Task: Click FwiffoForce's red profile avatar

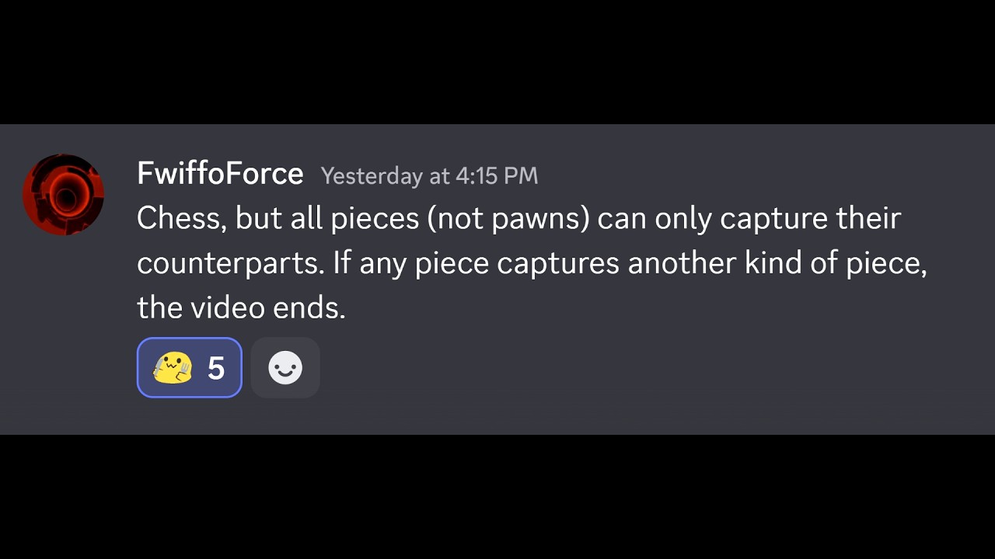Action: coord(63,194)
